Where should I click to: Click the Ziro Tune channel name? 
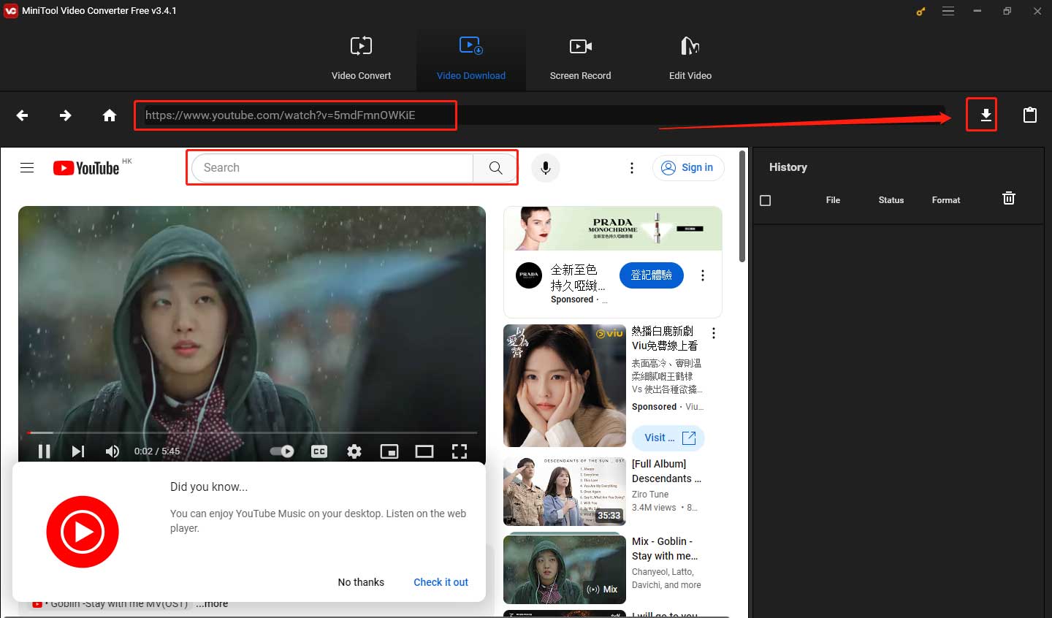(650, 495)
